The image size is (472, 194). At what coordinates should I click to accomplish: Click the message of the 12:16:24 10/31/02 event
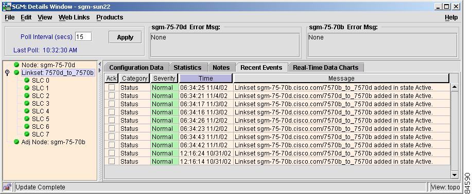click(334, 153)
